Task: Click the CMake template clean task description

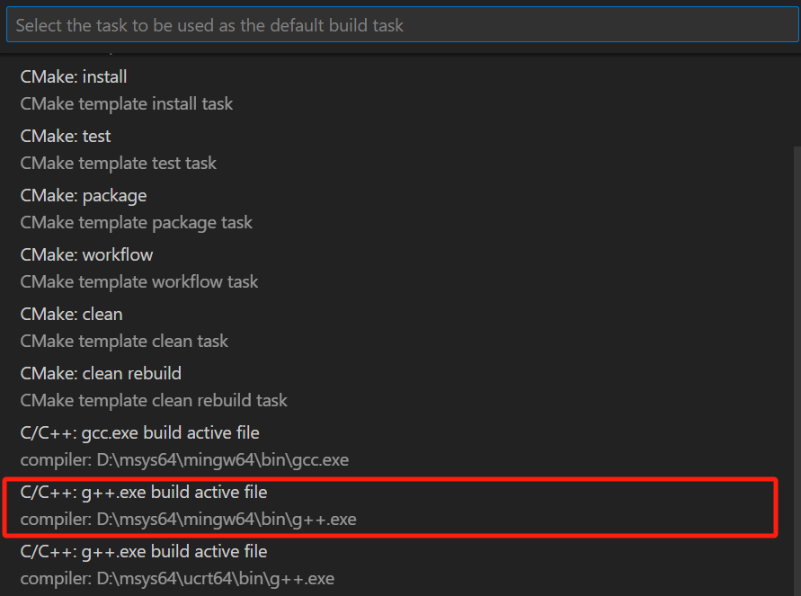Action: pos(124,341)
